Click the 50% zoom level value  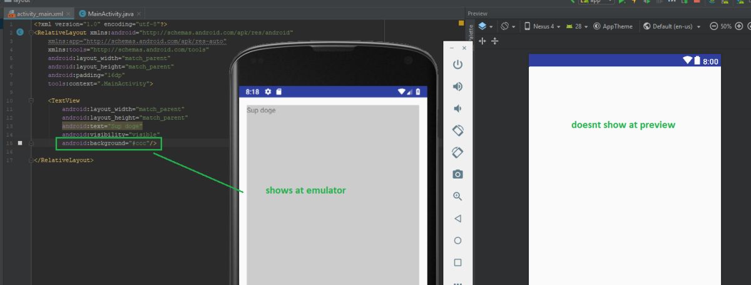pos(726,26)
